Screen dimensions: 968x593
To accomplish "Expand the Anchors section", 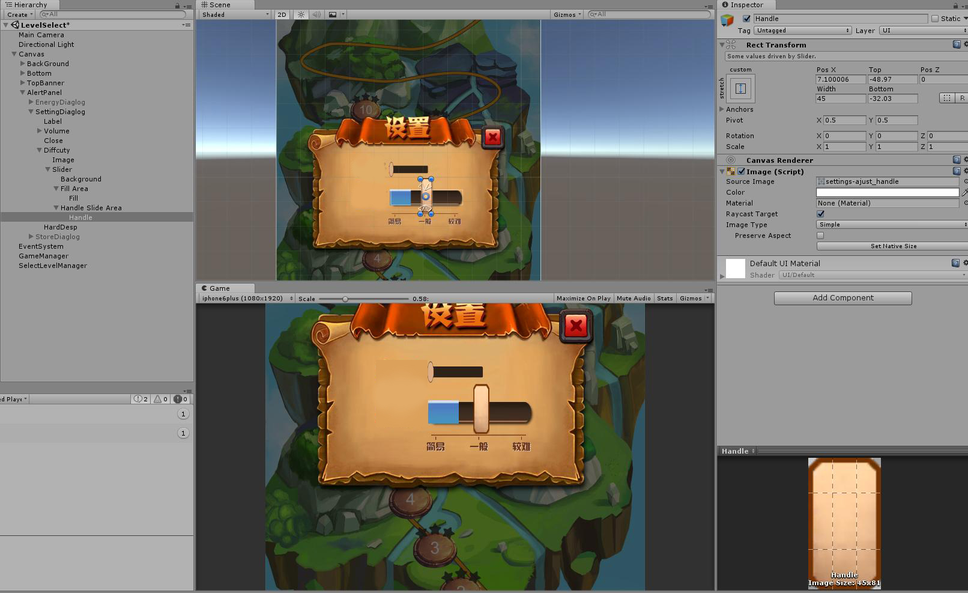I will [x=722, y=109].
